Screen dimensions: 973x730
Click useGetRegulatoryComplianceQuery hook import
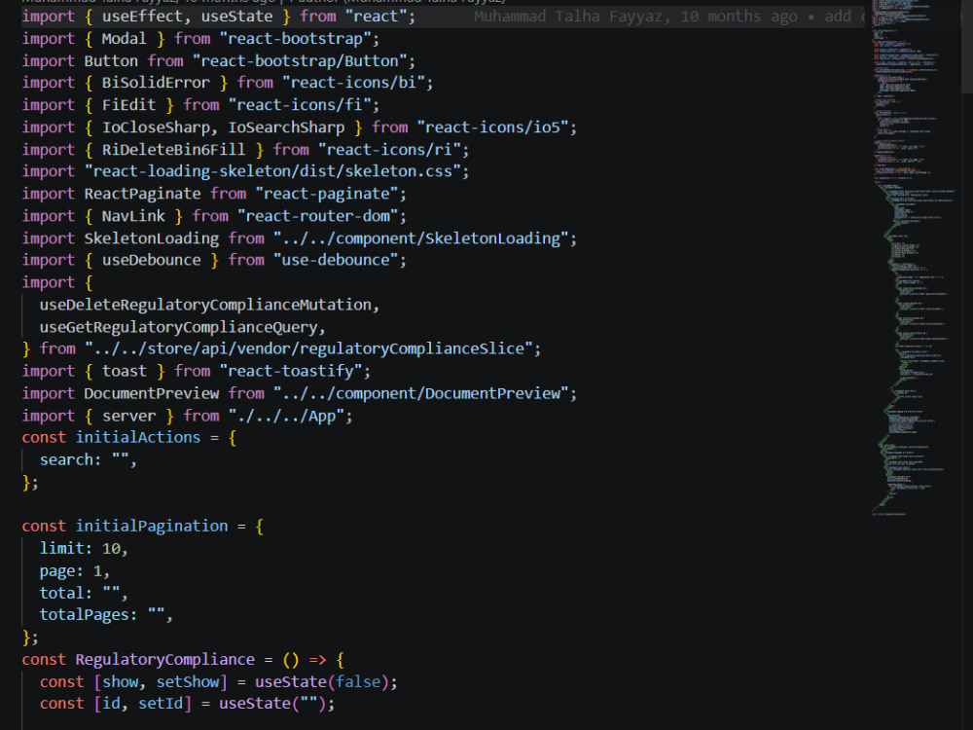178,327
